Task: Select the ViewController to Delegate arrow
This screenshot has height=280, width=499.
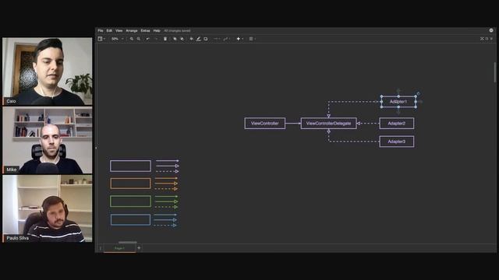Action: coord(293,124)
